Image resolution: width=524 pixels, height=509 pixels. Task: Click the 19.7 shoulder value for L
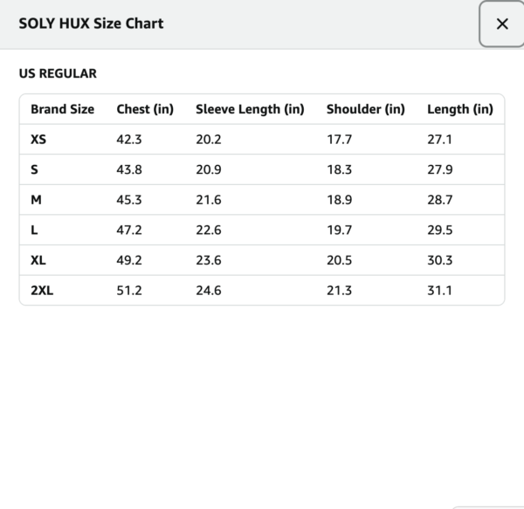pyautogui.click(x=339, y=230)
